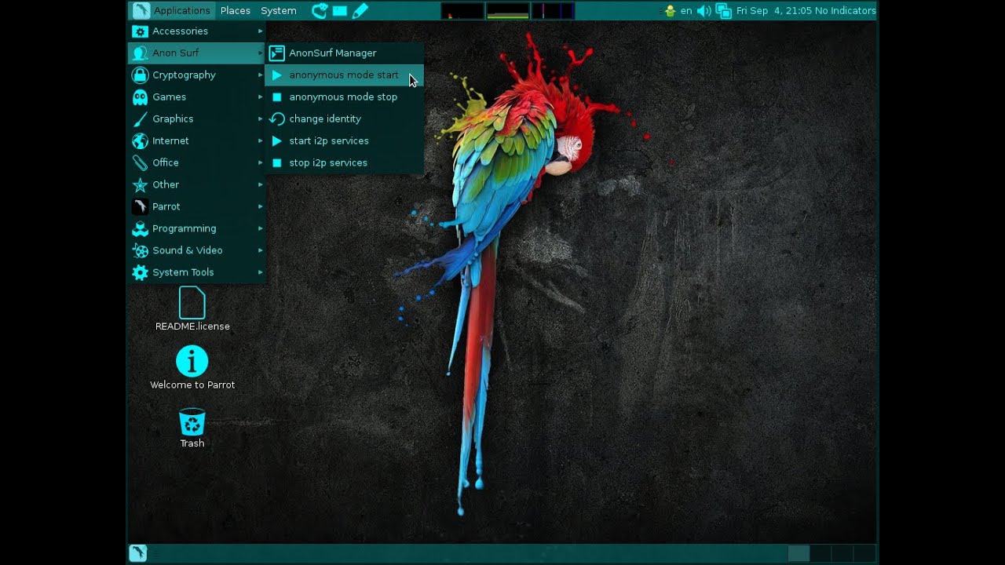Image resolution: width=1005 pixels, height=565 pixels.
Task: Open the pencil editor launcher in panel
Action: (x=360, y=11)
